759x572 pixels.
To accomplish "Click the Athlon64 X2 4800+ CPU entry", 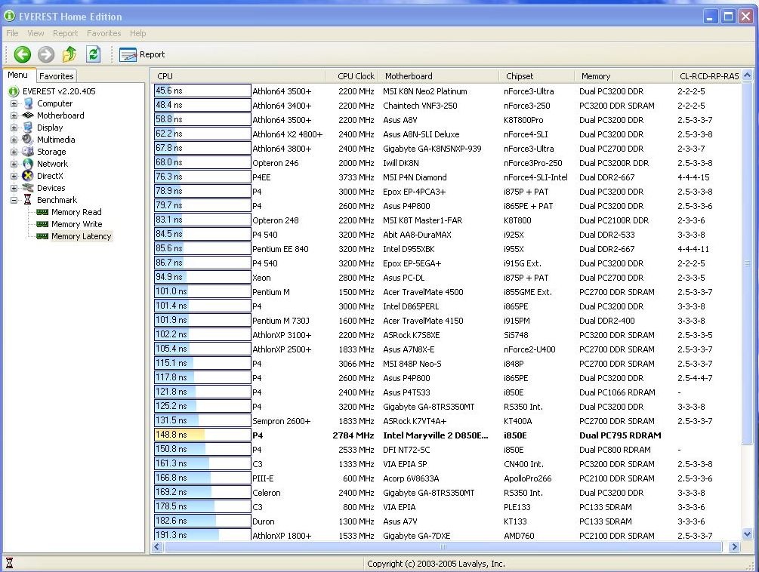I will 288,134.
